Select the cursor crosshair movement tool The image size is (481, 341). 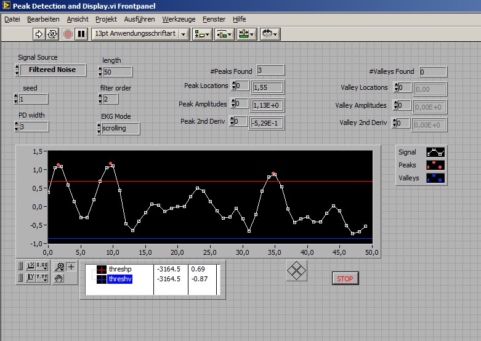tap(71, 267)
